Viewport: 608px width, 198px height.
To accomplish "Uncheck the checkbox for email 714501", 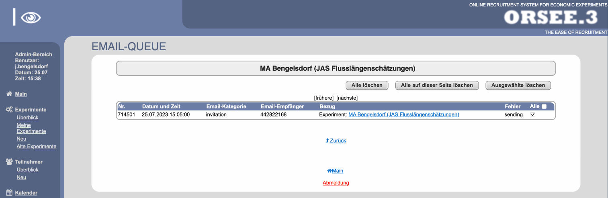I will [x=533, y=114].
